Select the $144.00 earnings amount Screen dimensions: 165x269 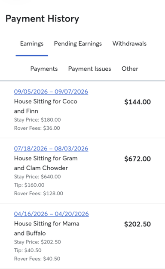click(x=137, y=102)
